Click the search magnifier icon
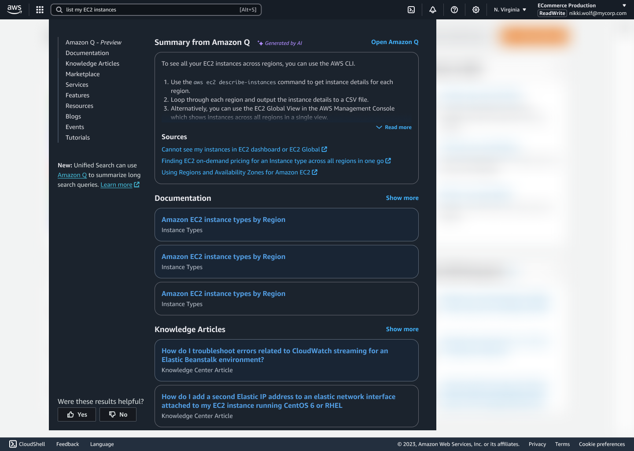The image size is (634, 451). click(x=59, y=10)
